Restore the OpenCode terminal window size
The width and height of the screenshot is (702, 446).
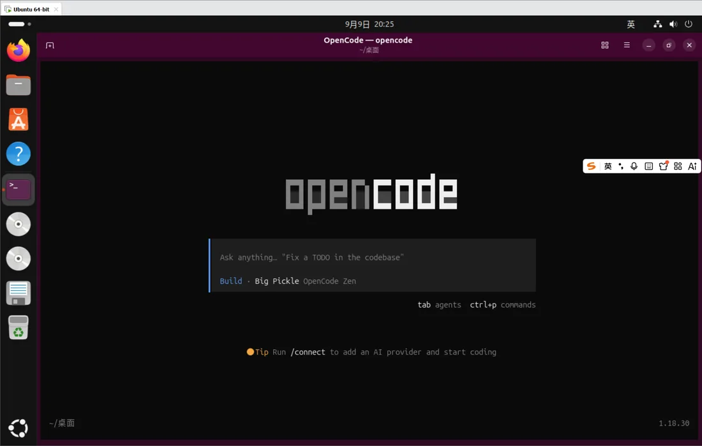(669, 45)
